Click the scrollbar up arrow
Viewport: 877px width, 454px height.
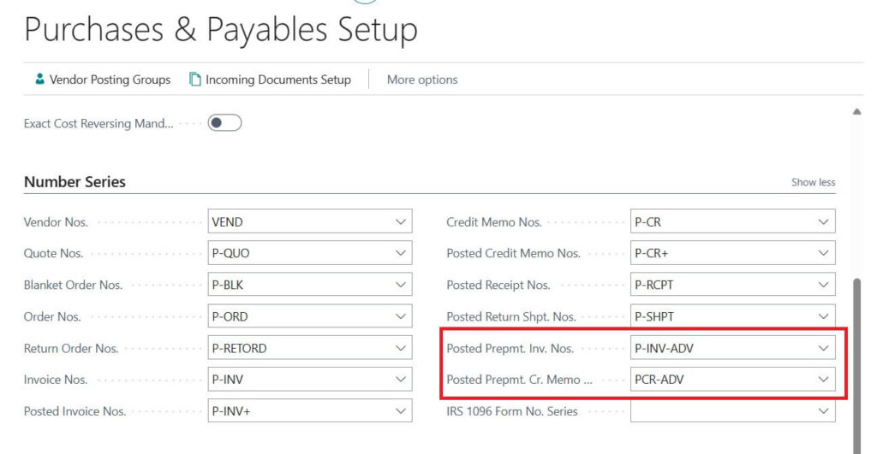(x=857, y=112)
